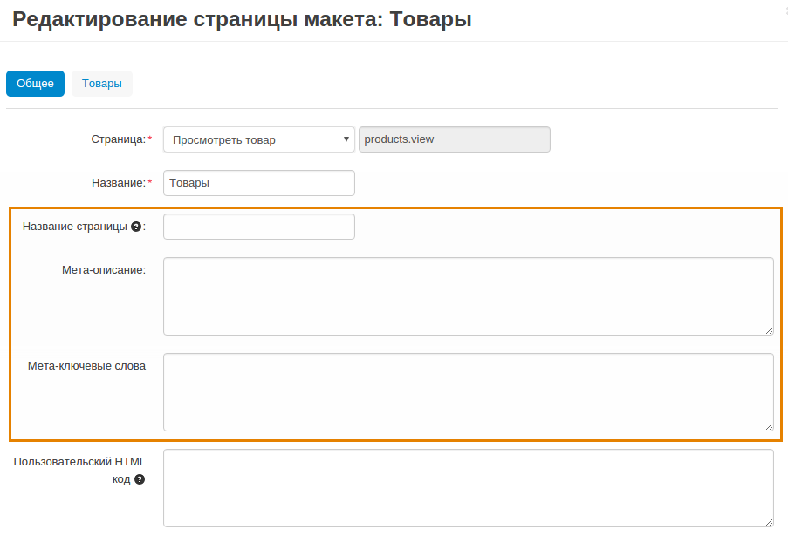This screenshot has height=536, width=788.
Task: Open help icon next to HTML код
Action: [x=139, y=479]
